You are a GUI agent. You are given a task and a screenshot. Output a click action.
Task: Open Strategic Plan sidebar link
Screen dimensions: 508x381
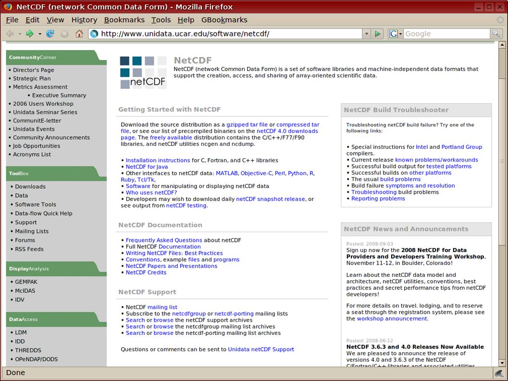[x=32, y=78]
